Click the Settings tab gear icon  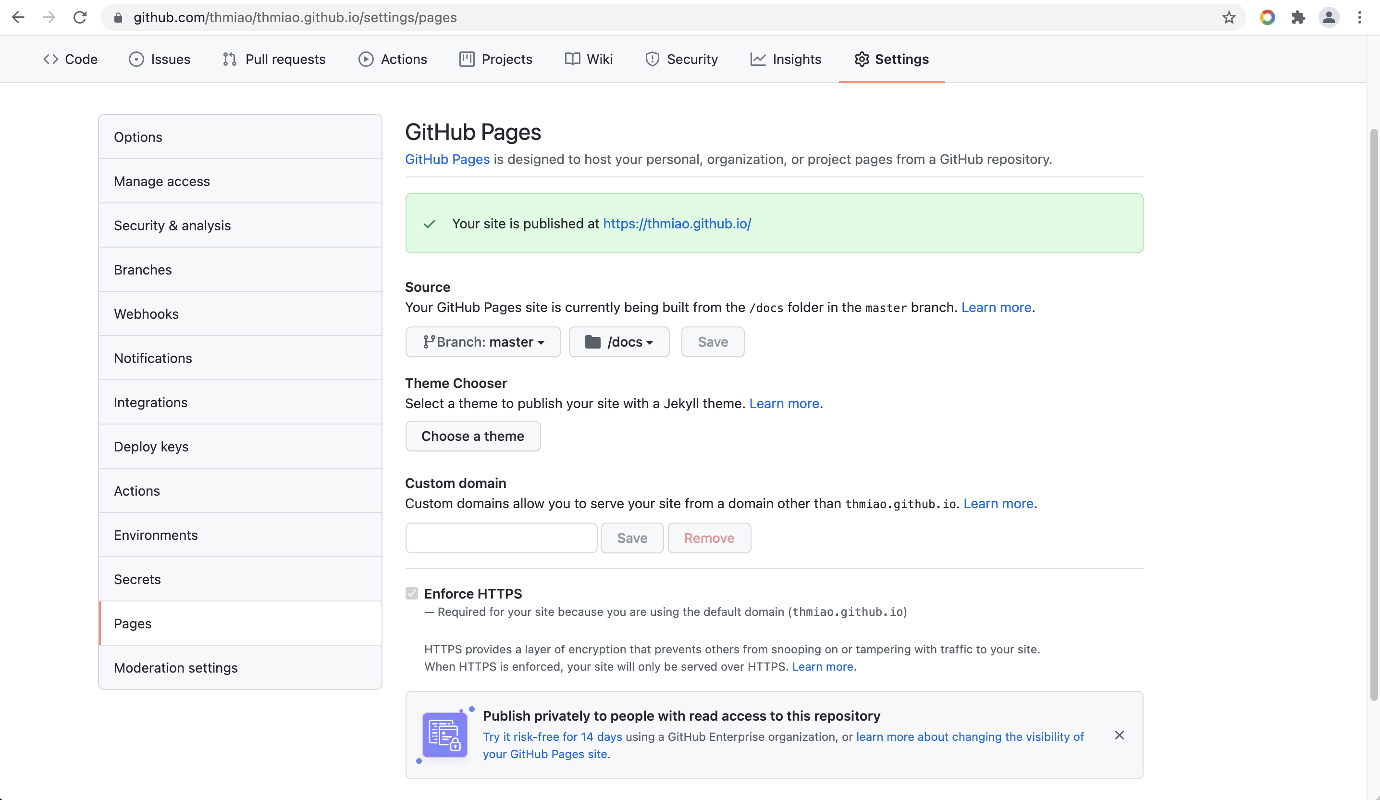(x=862, y=59)
